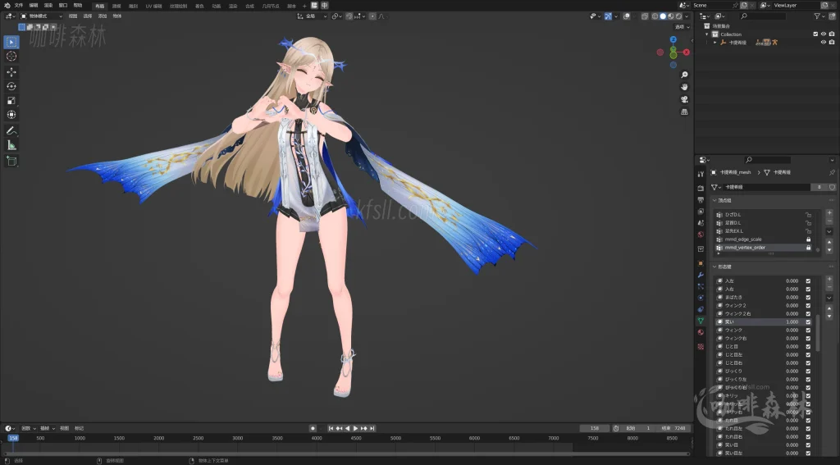Enable solid viewport shading mode
This screenshot has width=840, height=465.
pos(663,16)
